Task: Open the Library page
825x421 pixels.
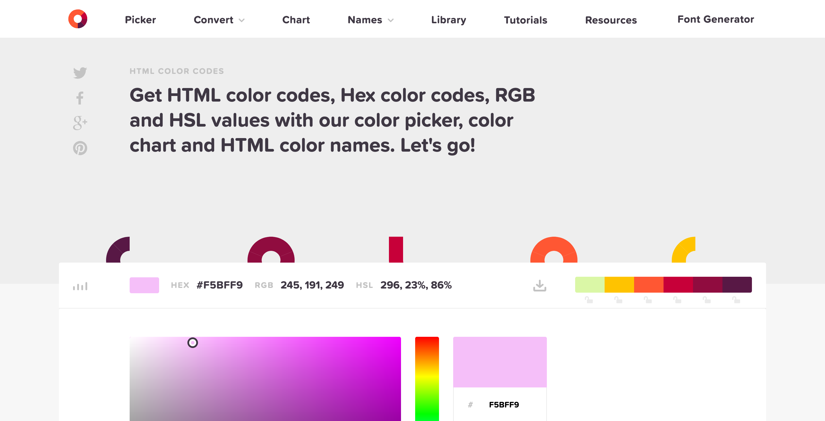Action: pyautogui.click(x=448, y=20)
